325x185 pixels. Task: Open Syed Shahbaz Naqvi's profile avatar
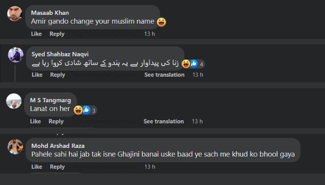[x=16, y=55]
